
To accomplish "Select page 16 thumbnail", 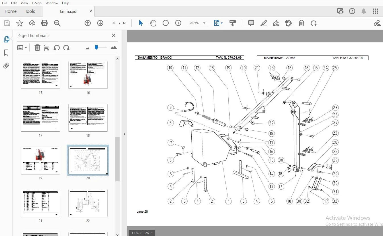I will click(x=88, y=75).
